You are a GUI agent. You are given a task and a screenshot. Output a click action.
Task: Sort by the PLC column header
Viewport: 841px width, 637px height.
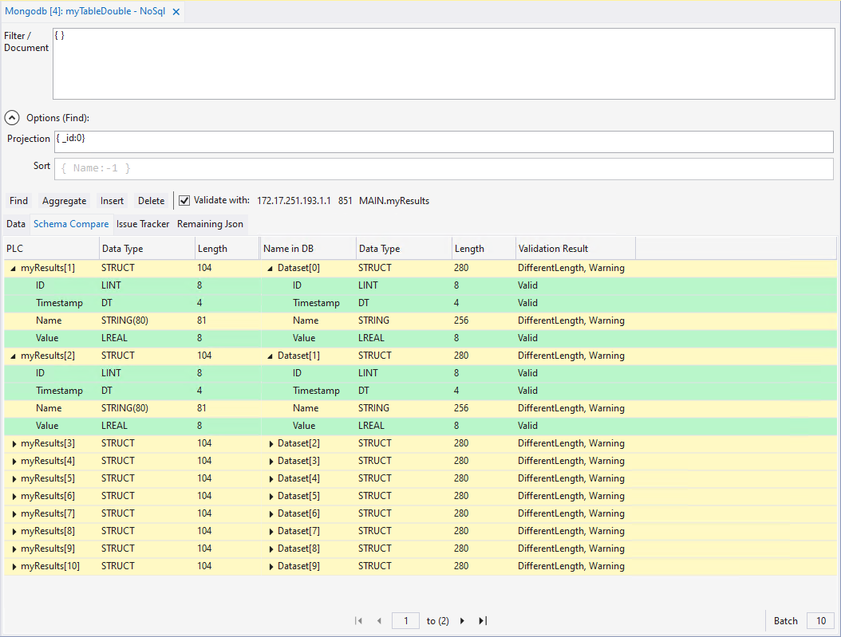coord(52,249)
